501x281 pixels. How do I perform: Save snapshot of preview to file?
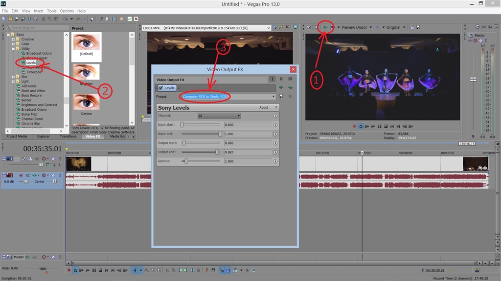point(418,27)
